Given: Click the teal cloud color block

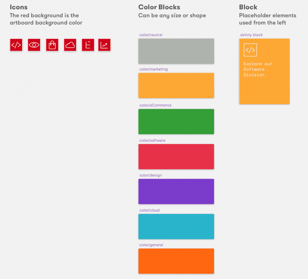Looking at the screenshot, I should click(x=176, y=226).
